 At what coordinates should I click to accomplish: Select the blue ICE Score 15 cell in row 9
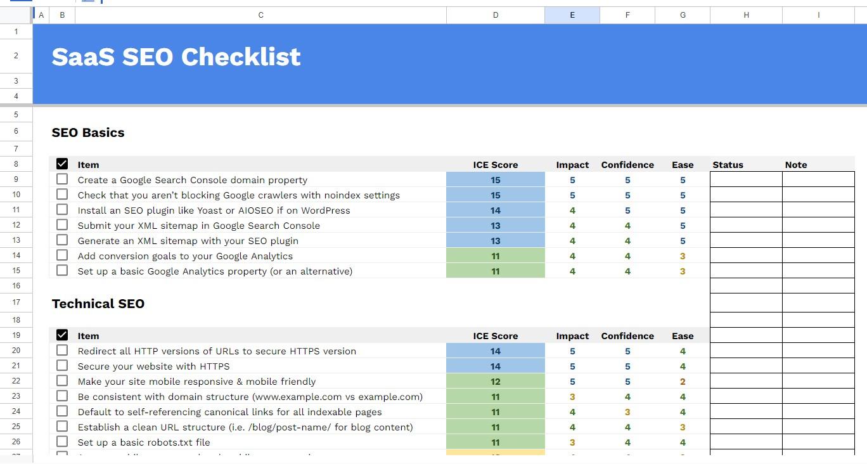tap(496, 180)
